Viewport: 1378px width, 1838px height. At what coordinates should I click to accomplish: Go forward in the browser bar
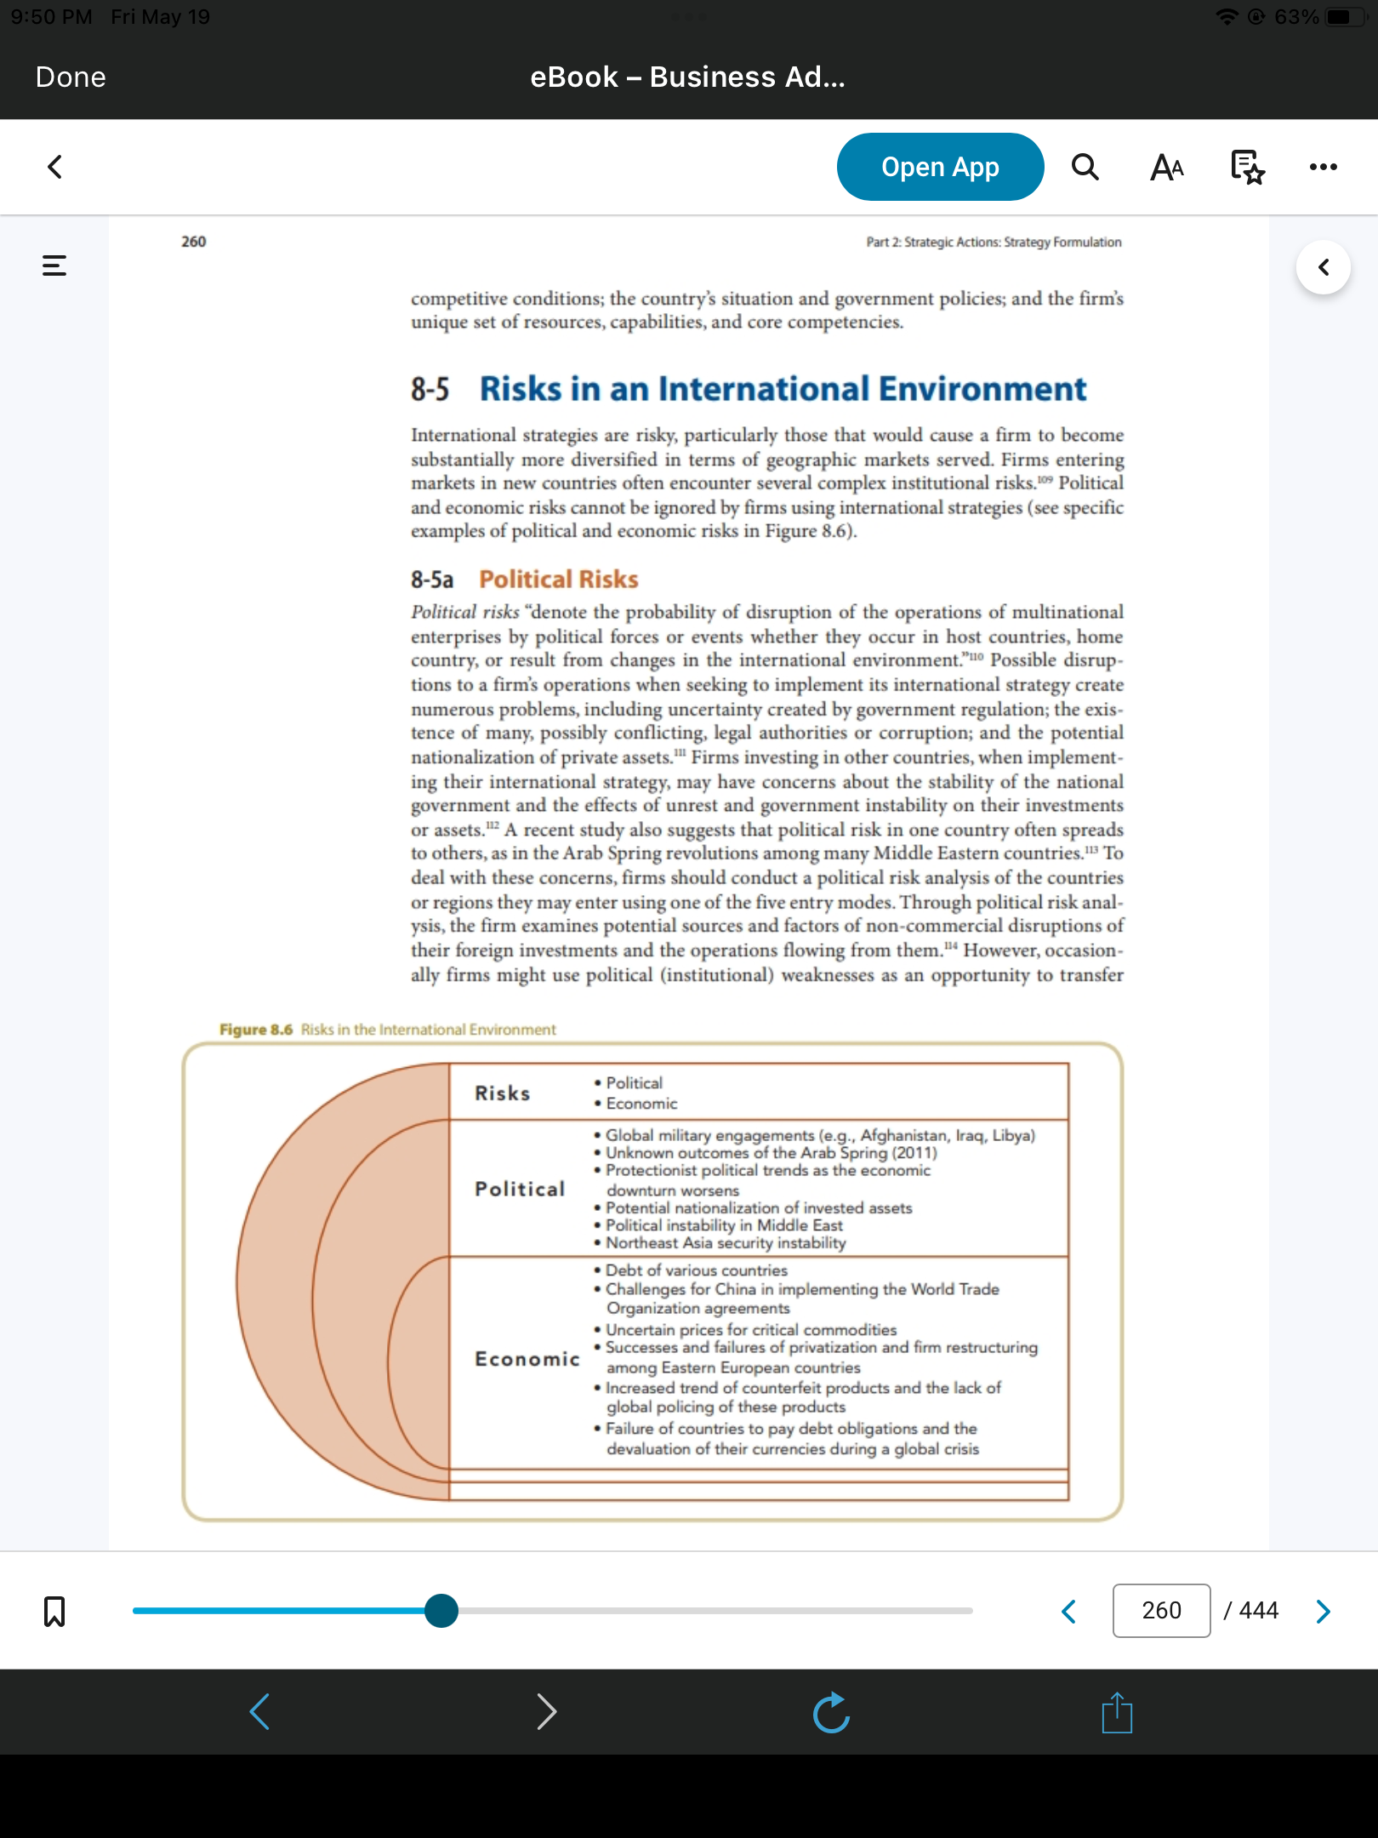tap(547, 1712)
